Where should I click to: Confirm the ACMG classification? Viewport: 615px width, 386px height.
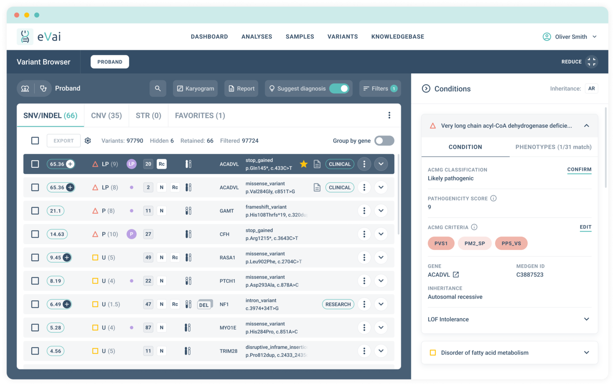579,170
